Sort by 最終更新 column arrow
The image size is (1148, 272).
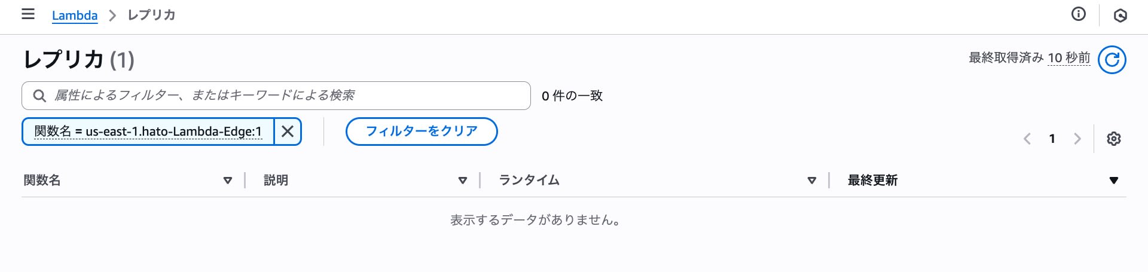pyautogui.click(x=1113, y=181)
